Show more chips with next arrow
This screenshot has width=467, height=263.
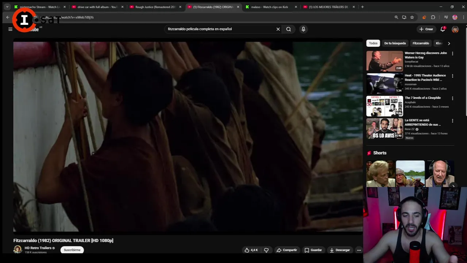pyautogui.click(x=449, y=43)
